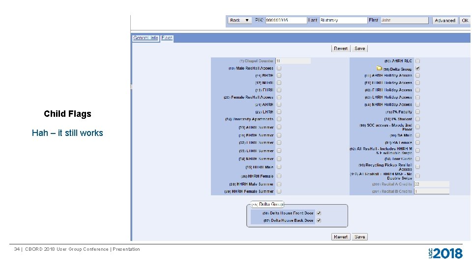Uncheck Delta House Front Door checkbox
The width and height of the screenshot is (472, 265).
click(x=319, y=213)
